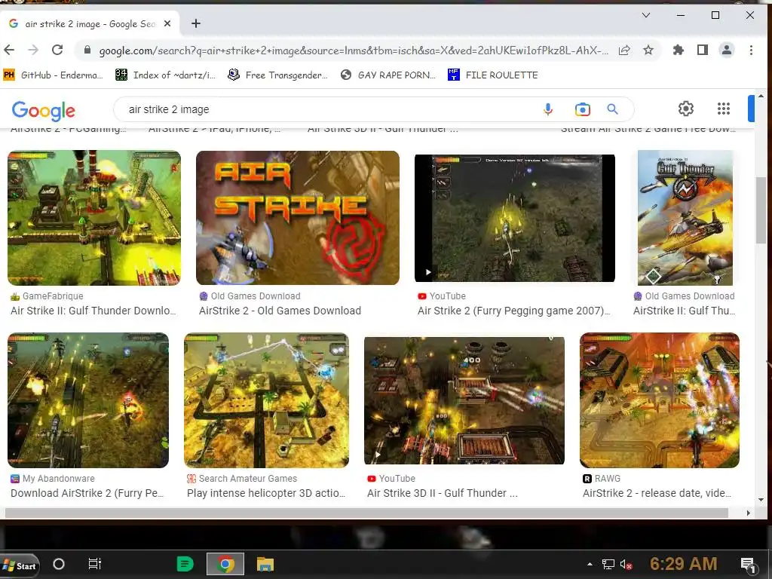
Task: Click the blue magnifier search button
Action: coord(612,109)
